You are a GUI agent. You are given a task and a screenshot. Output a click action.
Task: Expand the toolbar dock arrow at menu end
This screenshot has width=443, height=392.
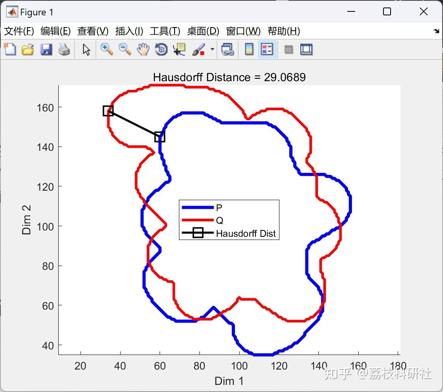(436, 31)
